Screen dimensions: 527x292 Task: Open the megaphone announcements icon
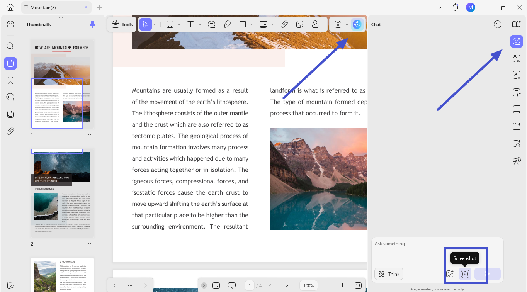click(517, 161)
